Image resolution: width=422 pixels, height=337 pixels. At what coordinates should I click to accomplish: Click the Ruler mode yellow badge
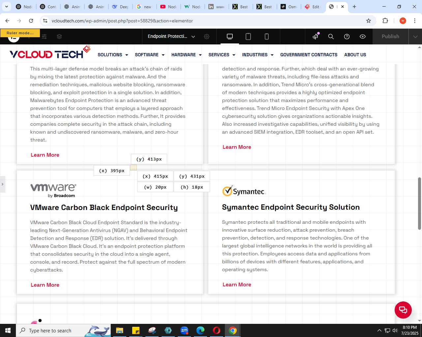[x=20, y=33]
